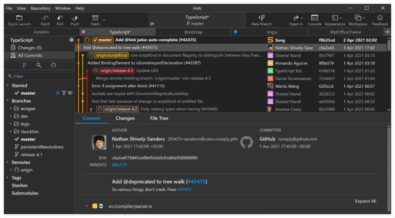395x218 pixels.
Task: Select branches view icon in sidebar
Action: [24, 65]
